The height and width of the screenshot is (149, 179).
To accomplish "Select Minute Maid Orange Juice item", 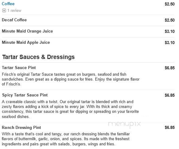I will pyautogui.click(x=27, y=31).
